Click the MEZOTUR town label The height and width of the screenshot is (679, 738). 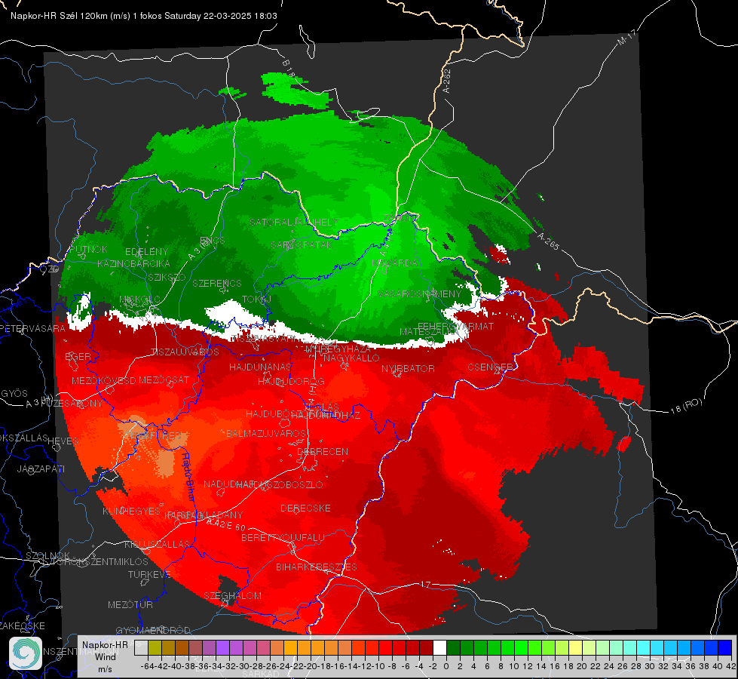pyautogui.click(x=130, y=604)
